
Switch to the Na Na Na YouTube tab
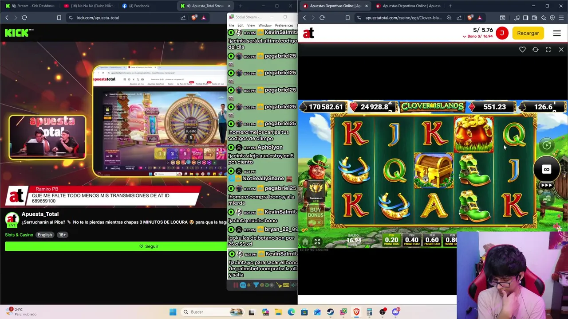point(89,6)
